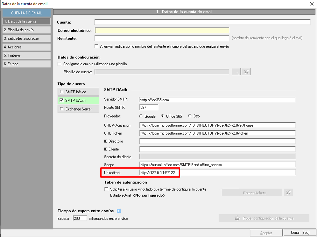The width and height of the screenshot is (317, 237).
Task: Click the info icon beside Tiempo de espera
Action: (x=119, y=211)
